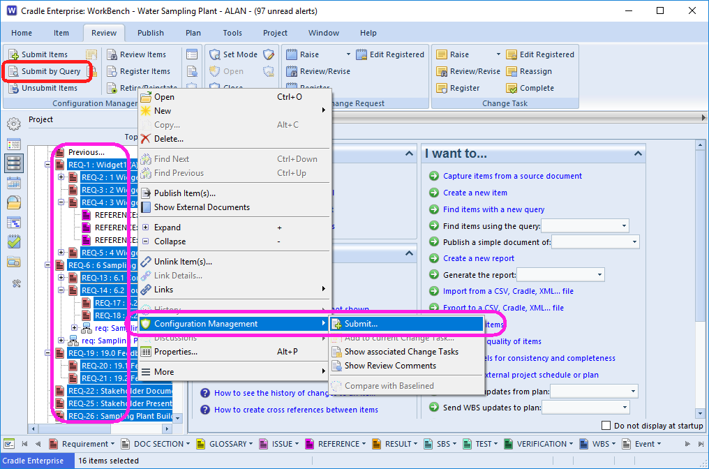Collapse the REQ-1 tree node

click(x=47, y=165)
